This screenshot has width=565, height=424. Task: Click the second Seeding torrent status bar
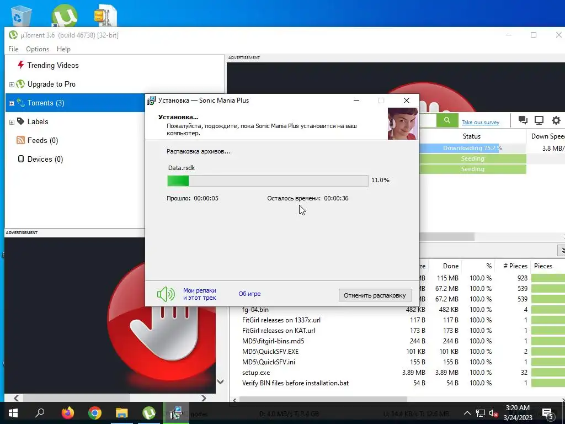[x=472, y=169]
